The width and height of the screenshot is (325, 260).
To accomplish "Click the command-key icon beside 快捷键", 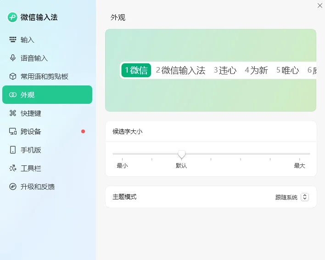I will (13, 113).
